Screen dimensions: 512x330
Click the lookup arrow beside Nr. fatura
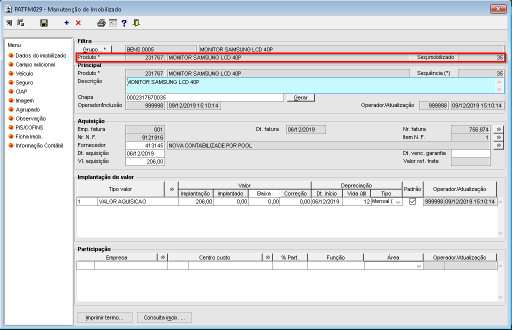coord(498,129)
